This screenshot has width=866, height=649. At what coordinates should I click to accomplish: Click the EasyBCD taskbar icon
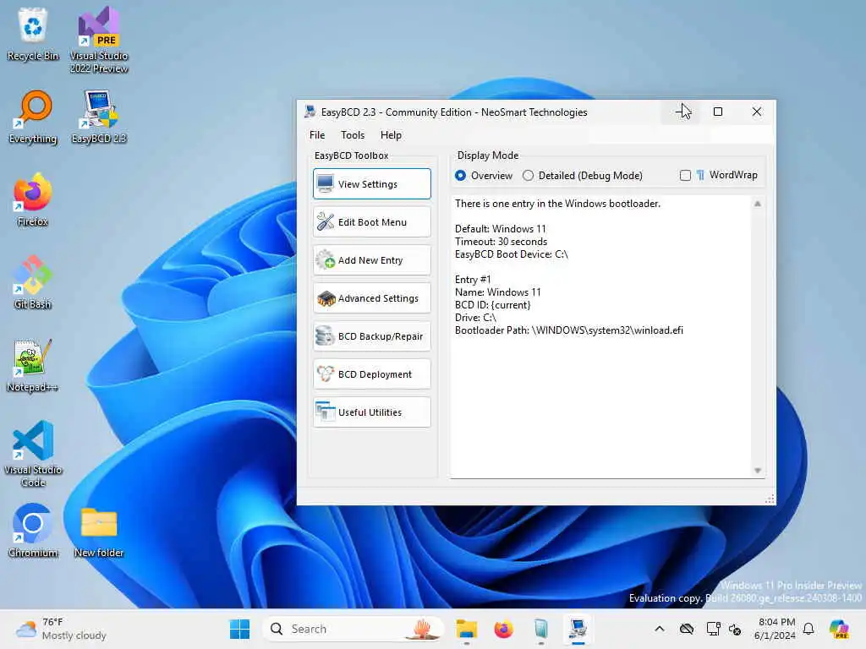click(x=578, y=629)
